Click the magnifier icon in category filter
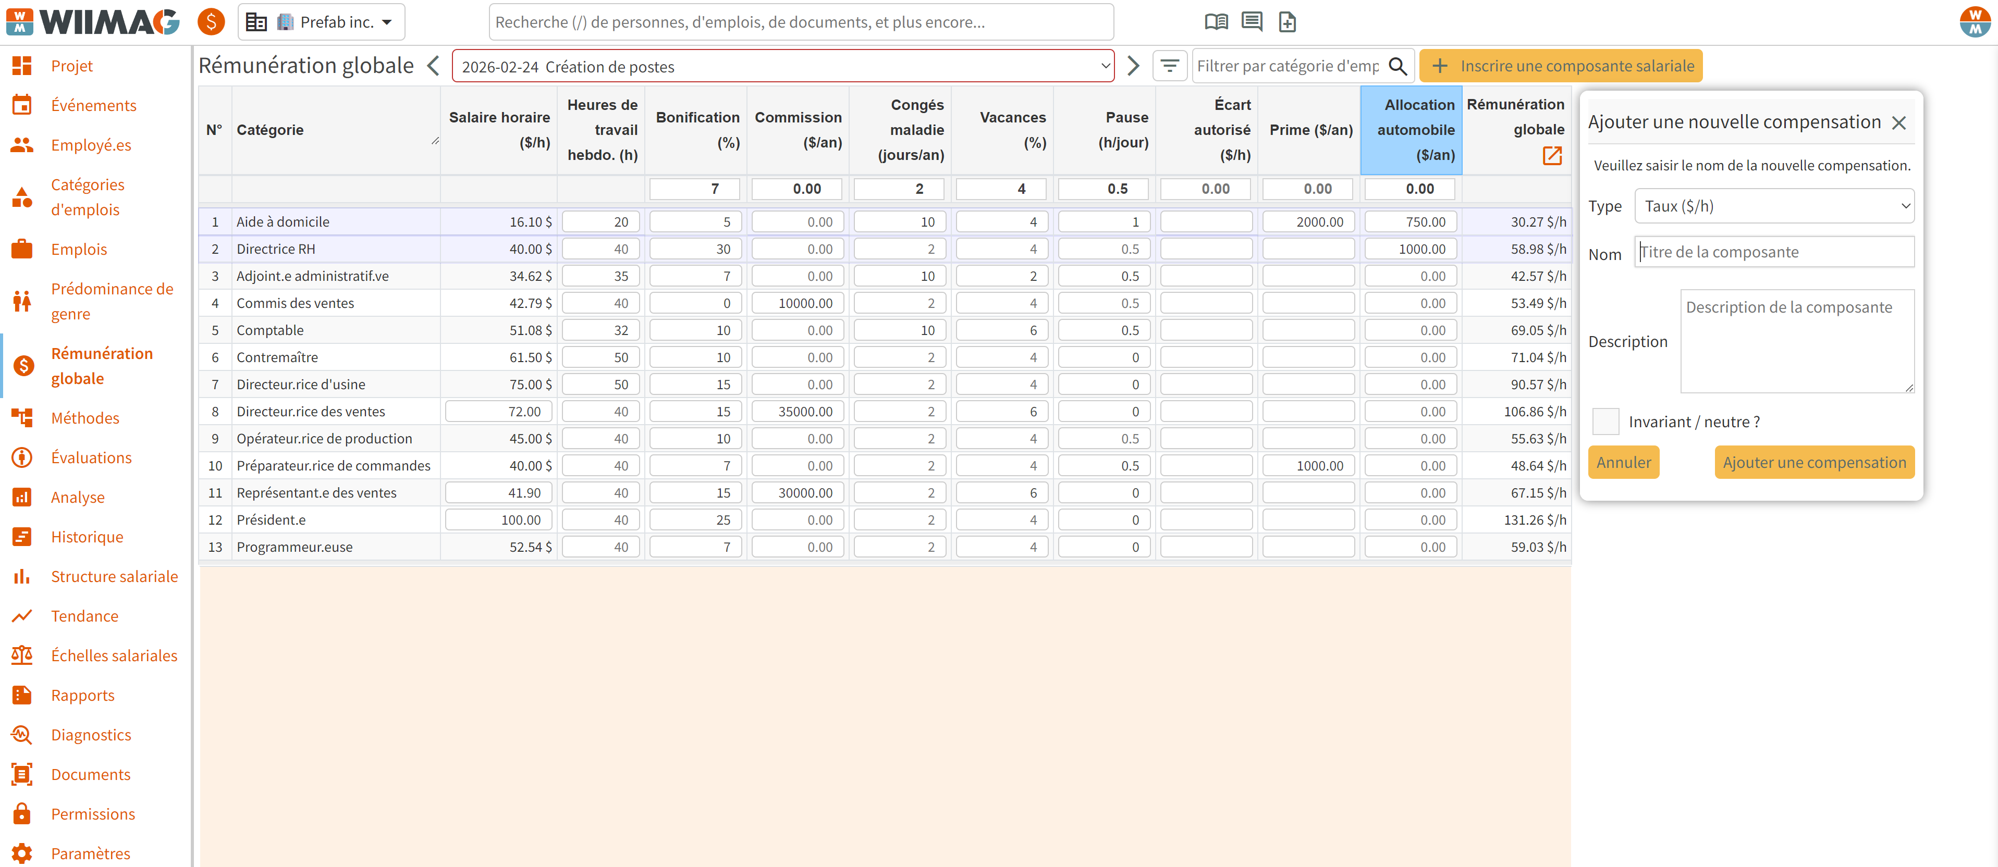 click(1398, 66)
